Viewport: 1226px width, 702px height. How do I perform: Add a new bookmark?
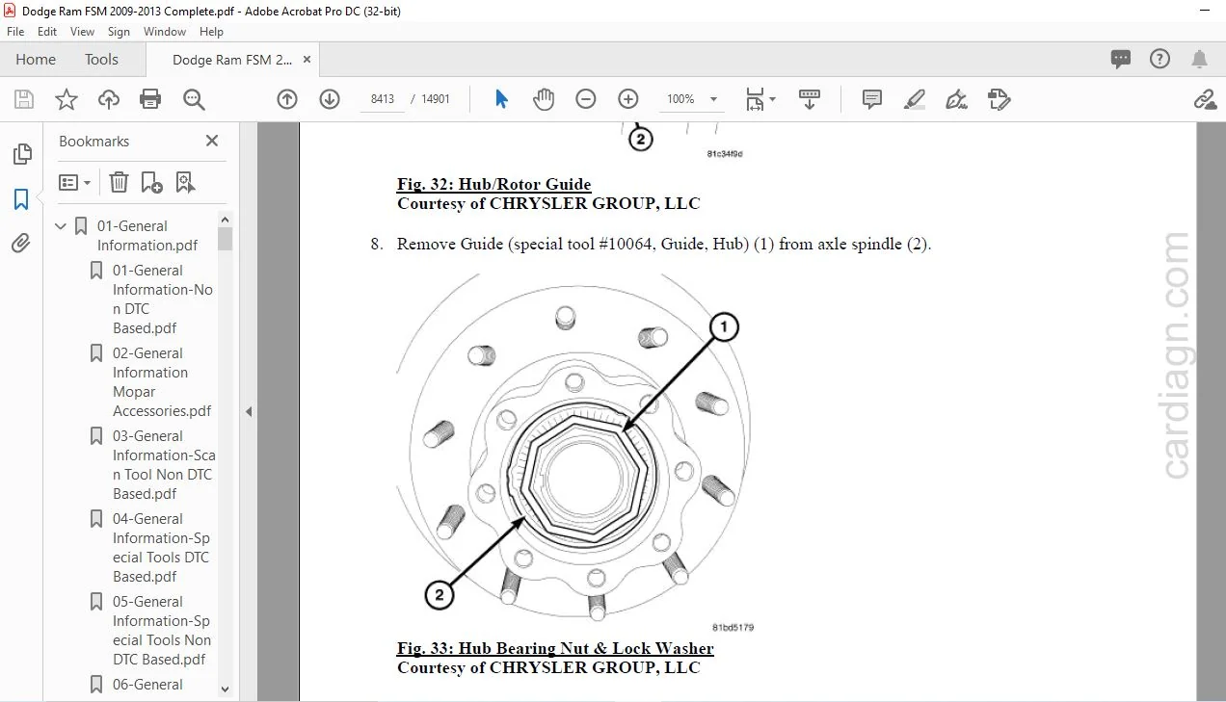151,182
